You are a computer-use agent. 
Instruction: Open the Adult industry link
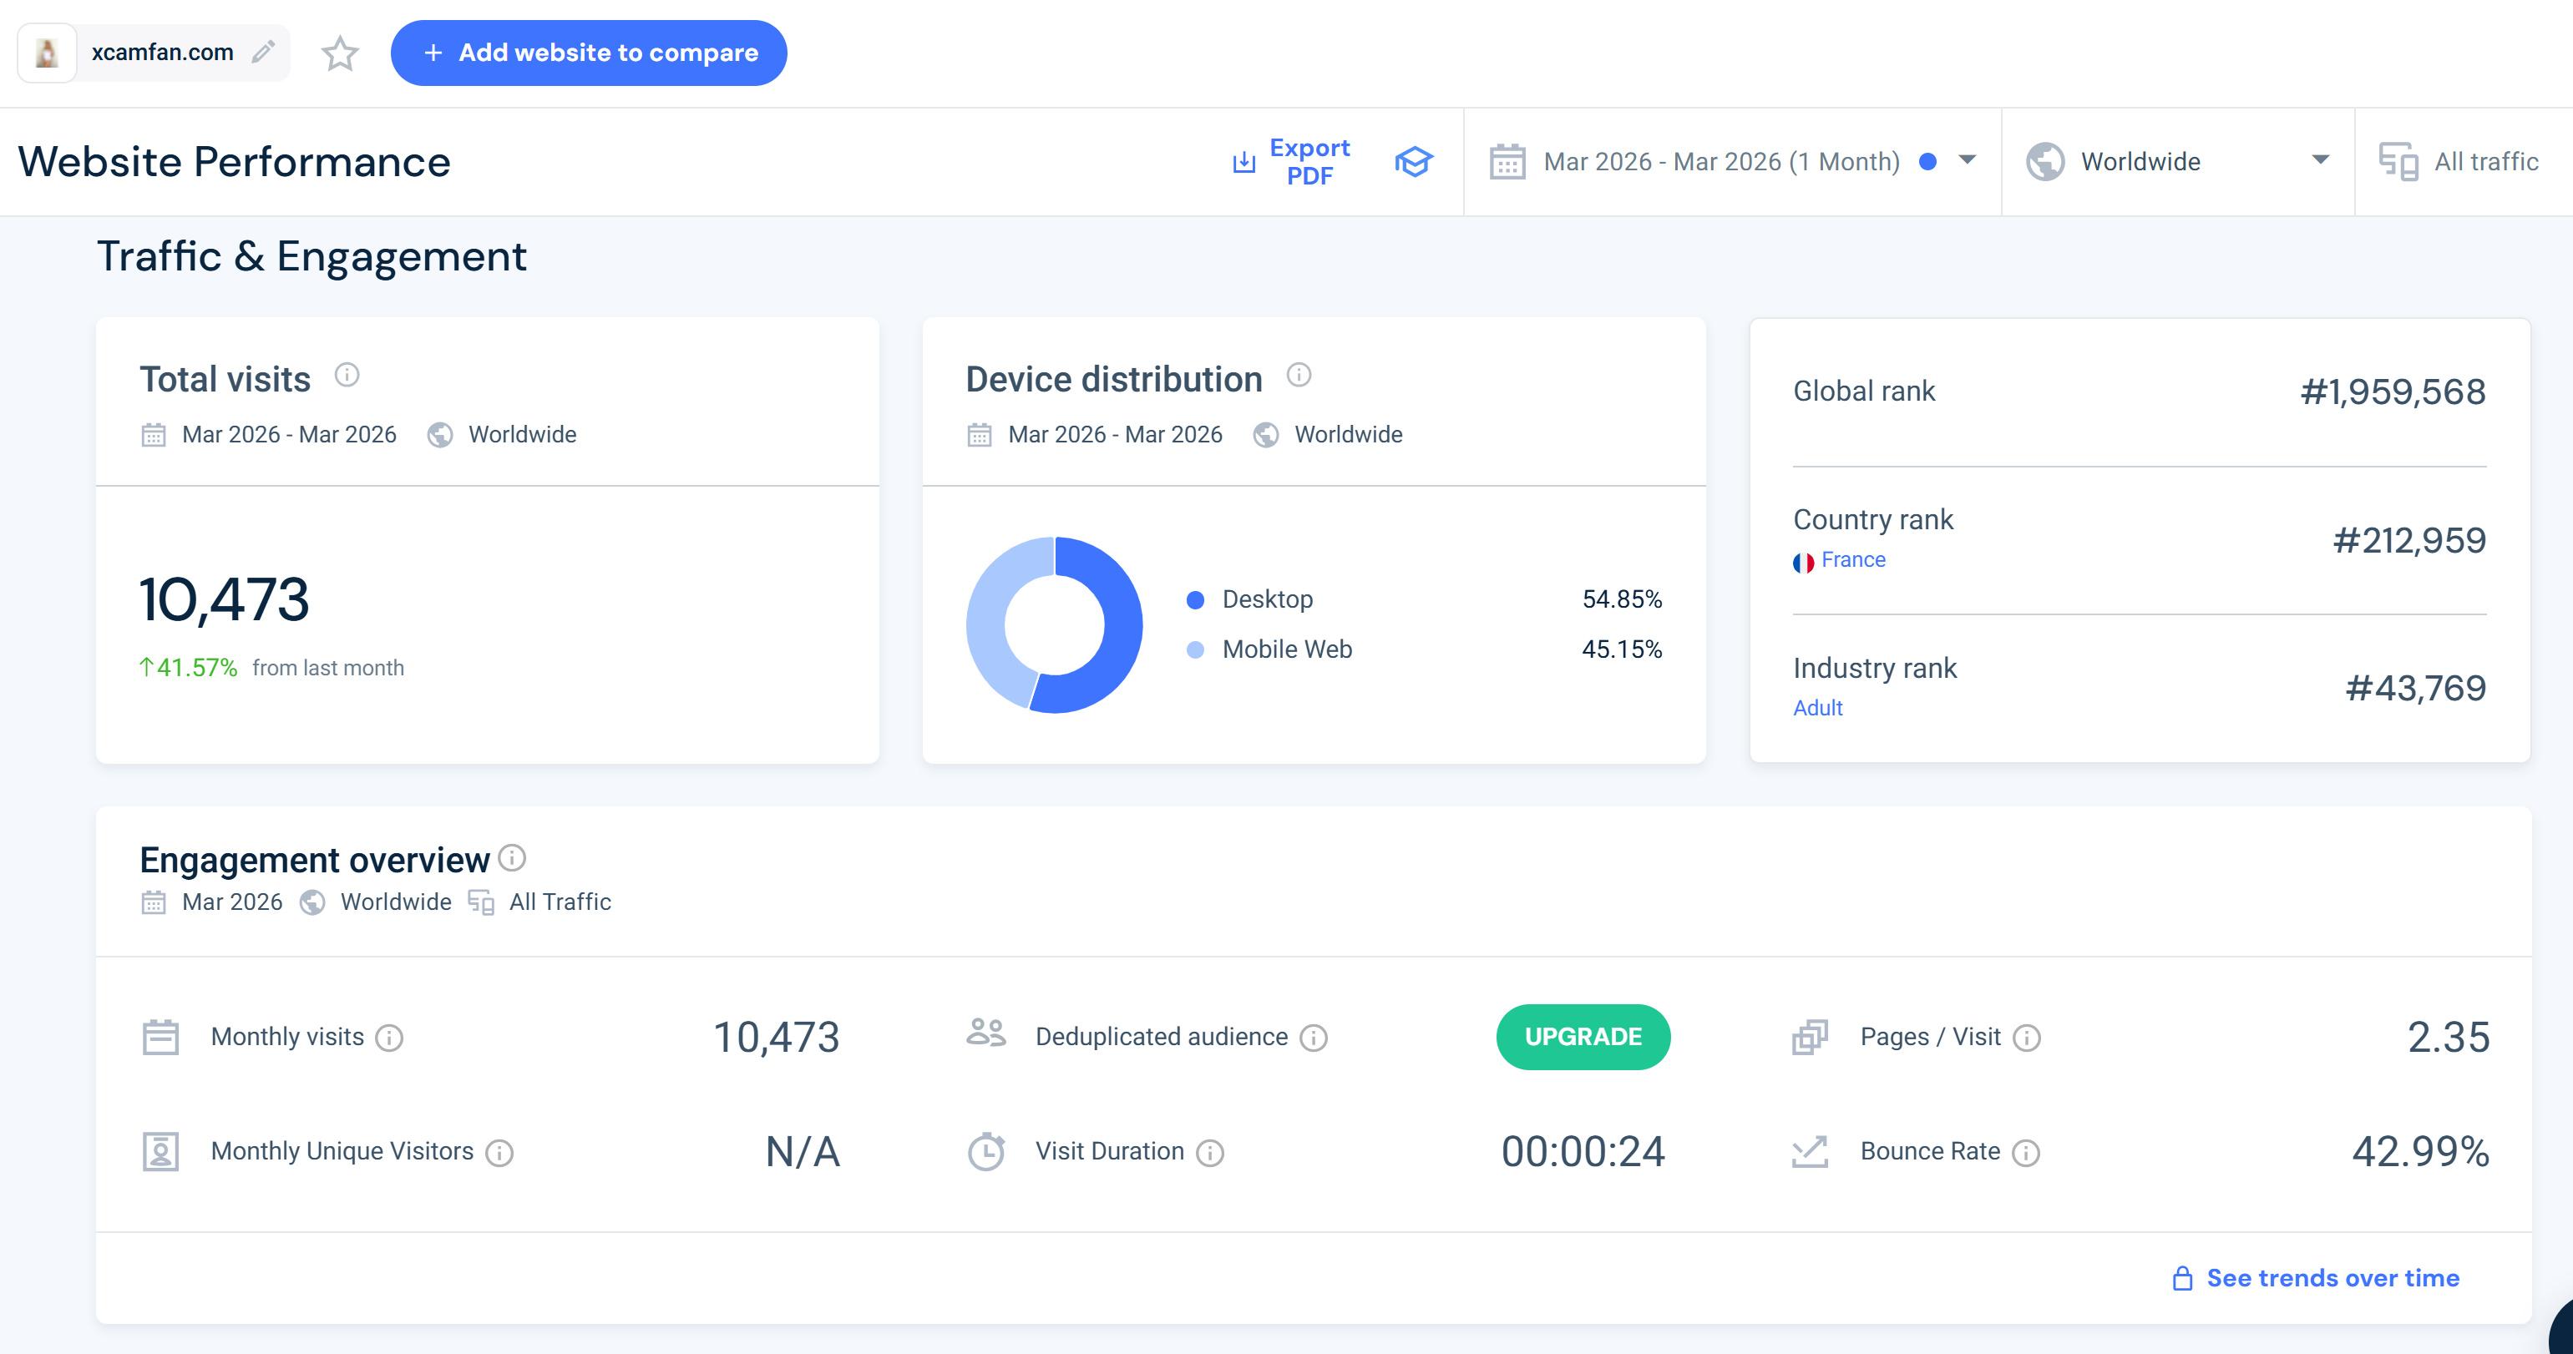click(1817, 708)
